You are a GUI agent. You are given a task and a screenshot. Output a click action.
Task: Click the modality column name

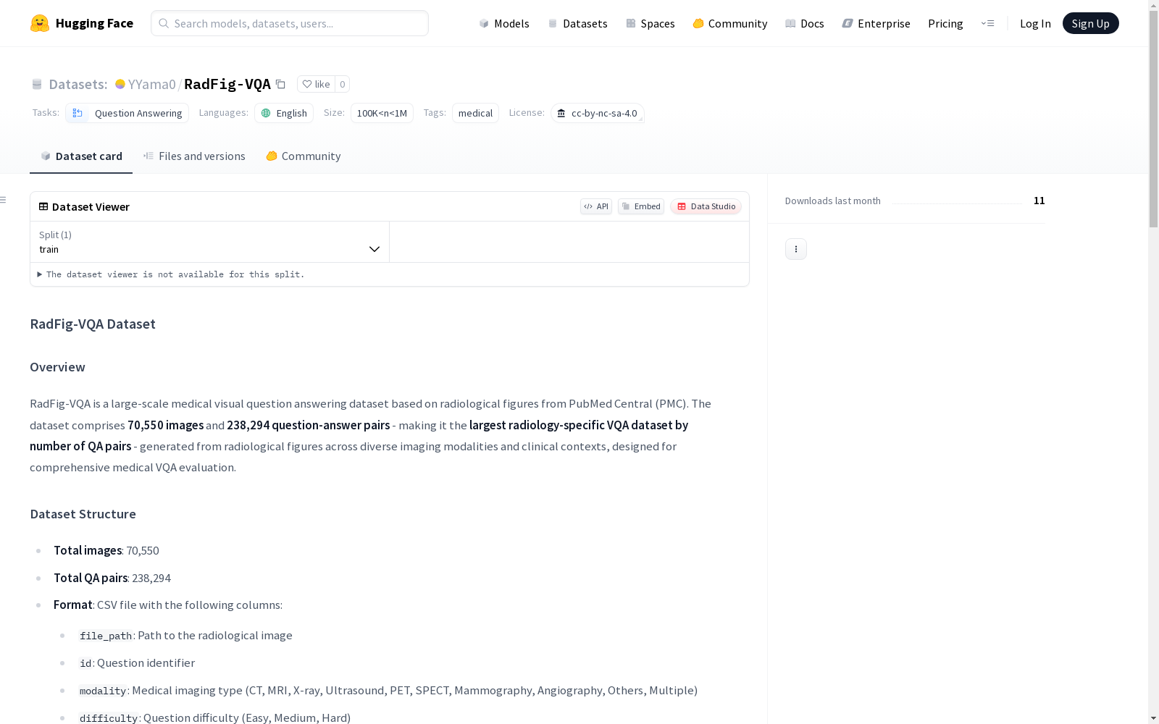tap(103, 691)
